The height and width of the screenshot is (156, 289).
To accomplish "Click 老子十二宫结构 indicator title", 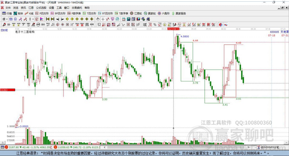I will (x=25, y=32).
